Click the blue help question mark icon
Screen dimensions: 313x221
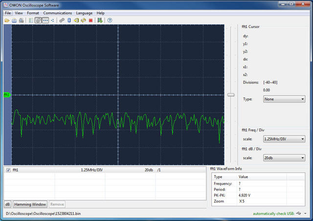tap(110, 20)
